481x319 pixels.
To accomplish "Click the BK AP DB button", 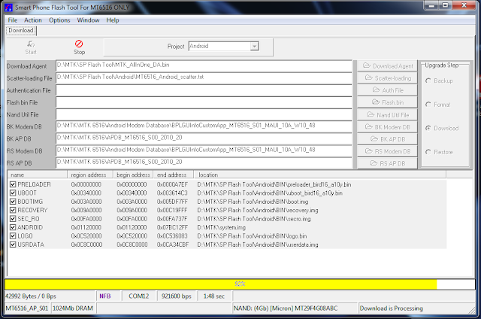I will click(x=387, y=139).
